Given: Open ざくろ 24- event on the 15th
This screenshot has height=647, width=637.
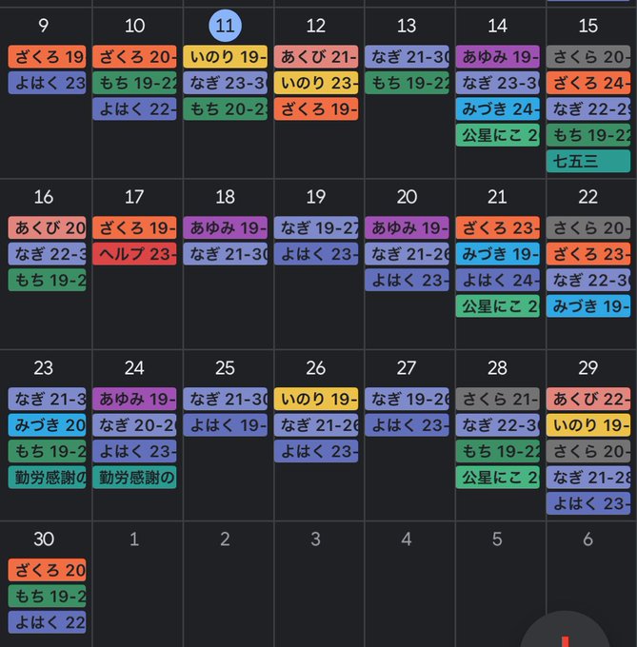Looking at the screenshot, I should click(588, 83).
